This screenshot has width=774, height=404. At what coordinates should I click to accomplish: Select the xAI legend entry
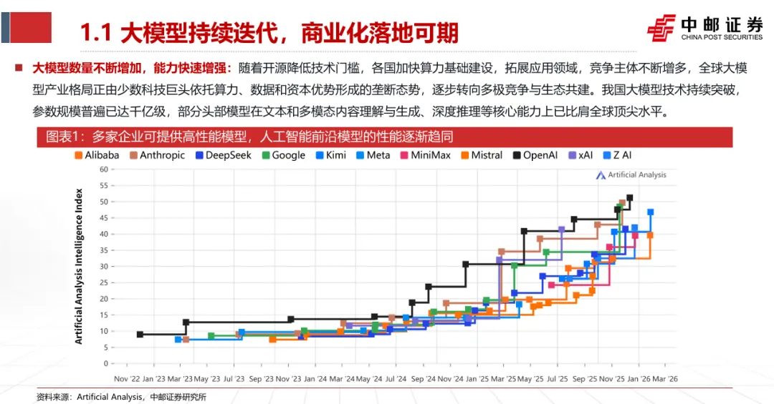tap(580, 155)
